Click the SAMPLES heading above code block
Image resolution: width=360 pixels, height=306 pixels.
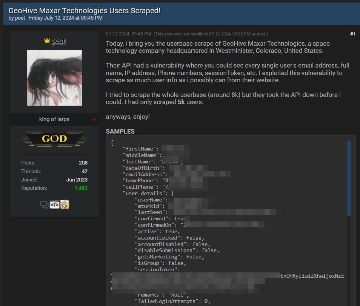(120, 131)
